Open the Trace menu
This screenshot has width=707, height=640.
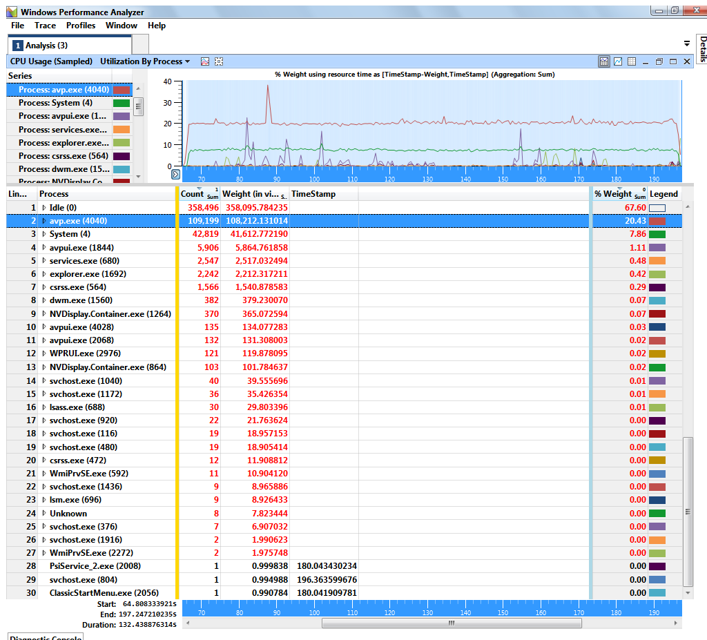(45, 26)
